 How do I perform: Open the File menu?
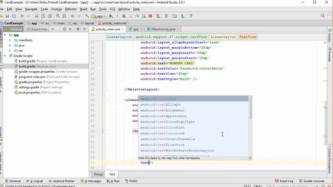pos(2,9)
